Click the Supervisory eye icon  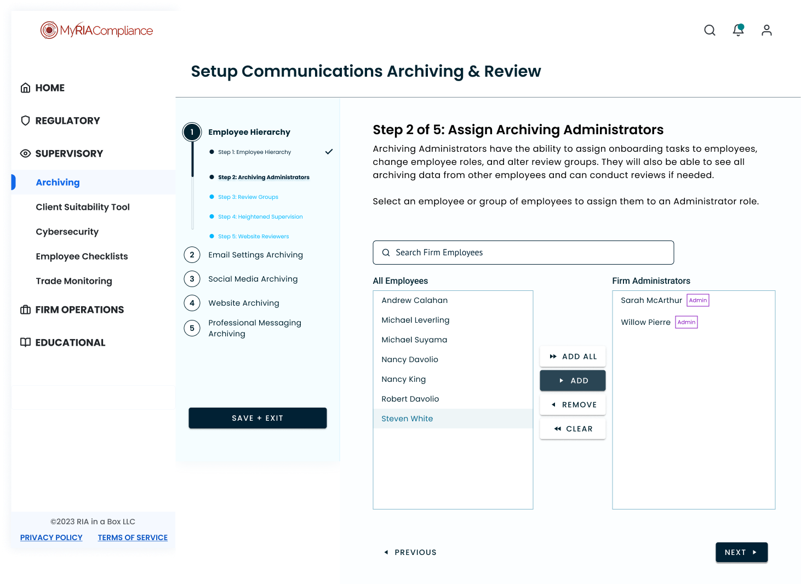click(25, 153)
